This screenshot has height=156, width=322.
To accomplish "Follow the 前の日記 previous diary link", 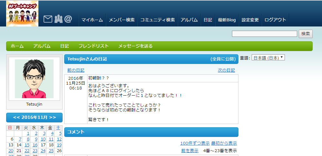I will 76,70.
